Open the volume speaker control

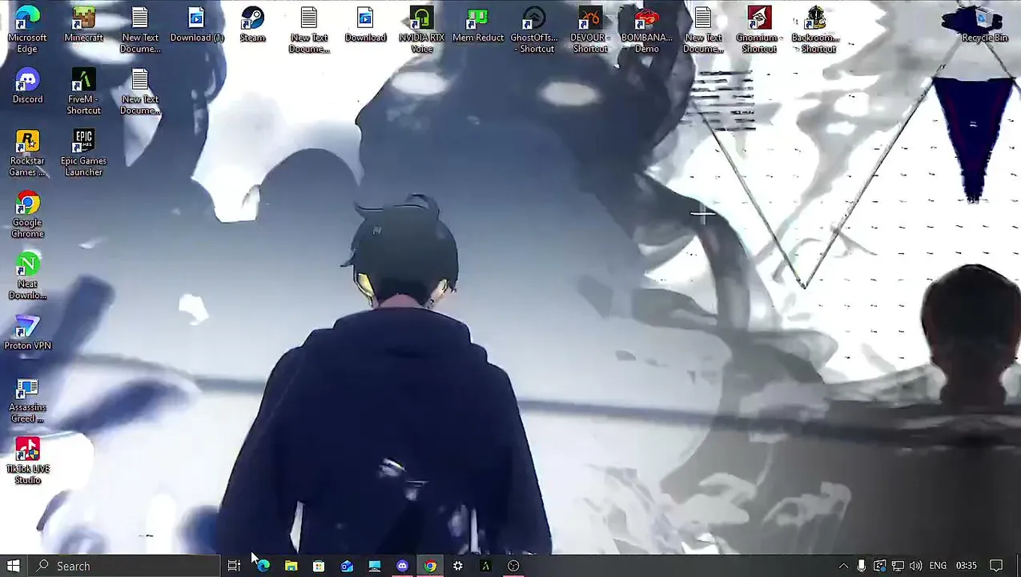(915, 566)
